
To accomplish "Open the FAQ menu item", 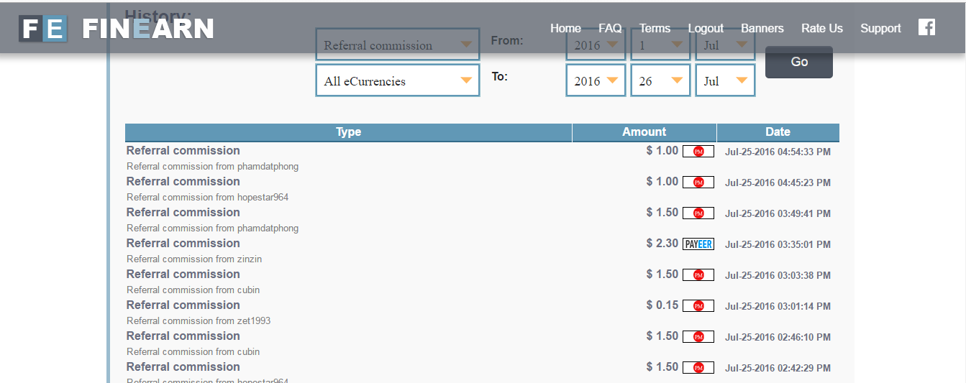I will [610, 29].
